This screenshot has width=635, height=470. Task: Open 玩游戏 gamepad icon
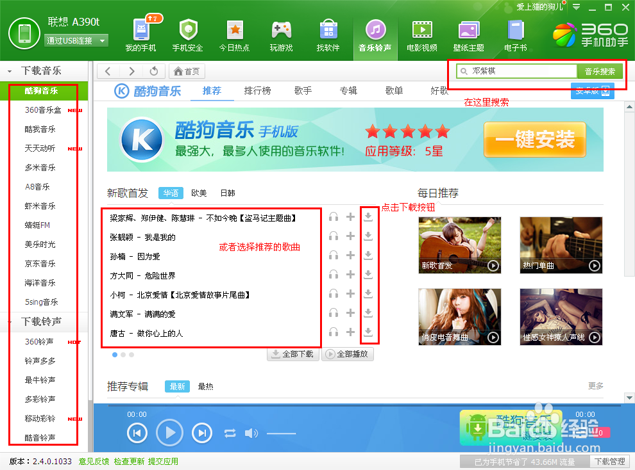tap(281, 35)
